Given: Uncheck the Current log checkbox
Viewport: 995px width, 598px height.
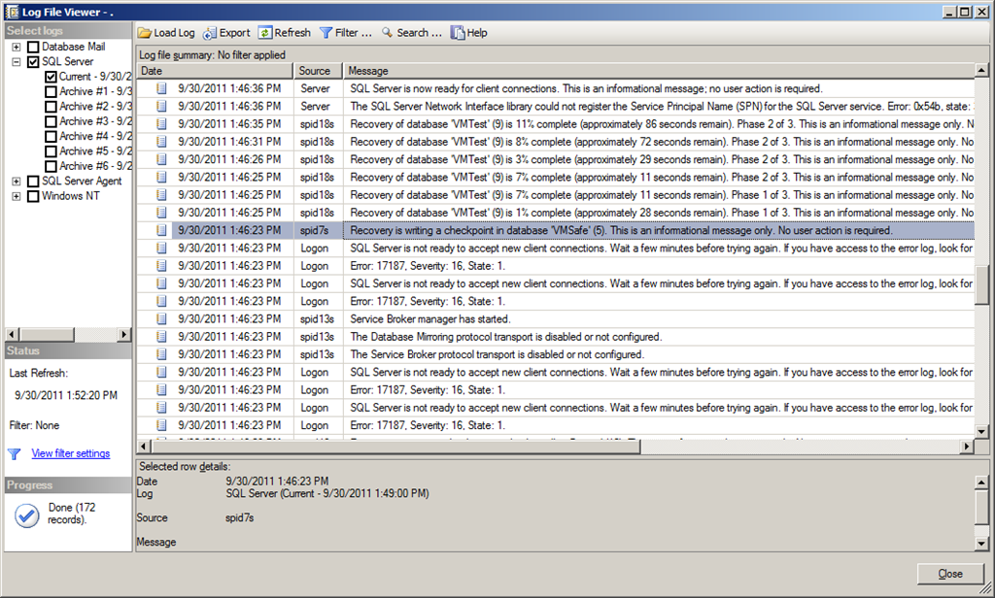Looking at the screenshot, I should tap(51, 77).
